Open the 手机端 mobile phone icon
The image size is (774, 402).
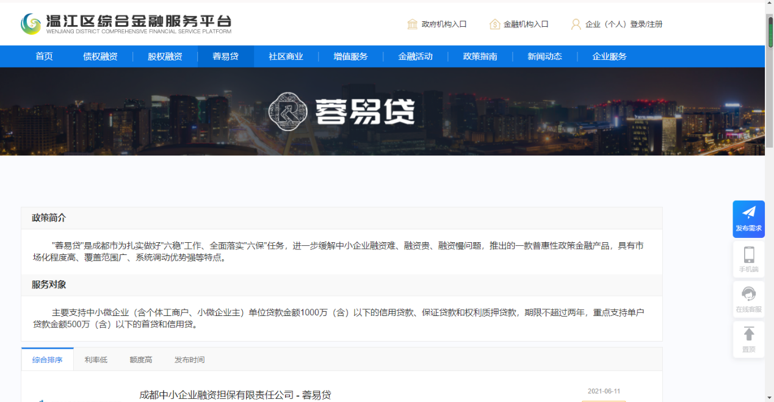pyautogui.click(x=748, y=254)
